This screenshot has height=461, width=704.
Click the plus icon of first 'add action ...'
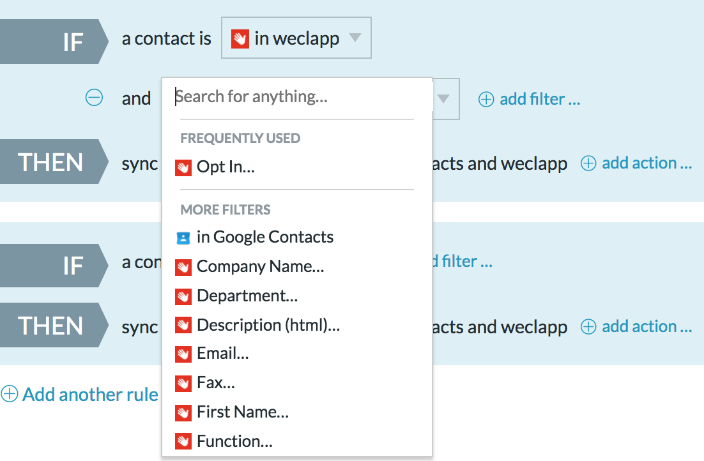(x=588, y=163)
